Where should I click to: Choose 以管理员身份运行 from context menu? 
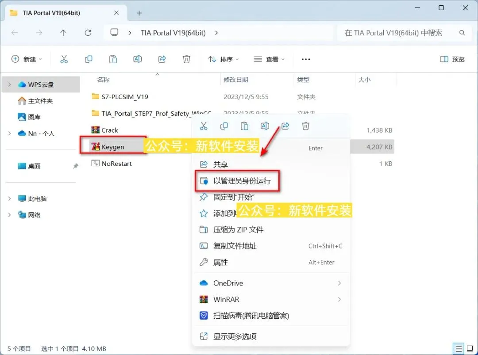click(x=271, y=181)
